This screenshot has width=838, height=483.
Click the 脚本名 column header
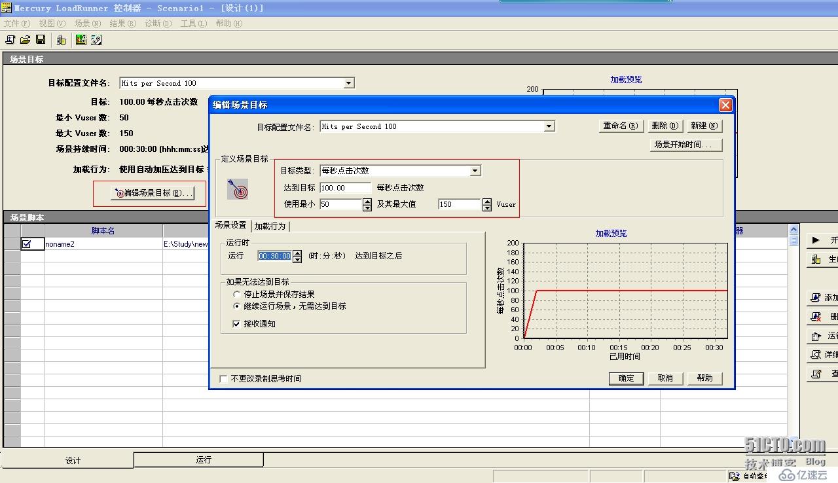tap(103, 231)
